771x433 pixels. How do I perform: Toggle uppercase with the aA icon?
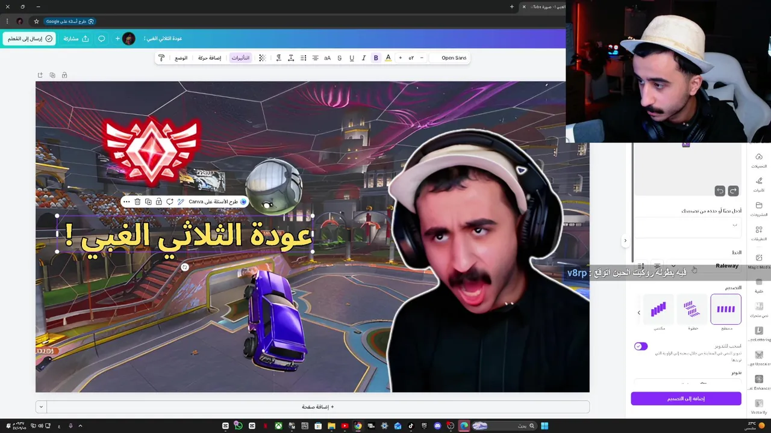[x=327, y=58]
